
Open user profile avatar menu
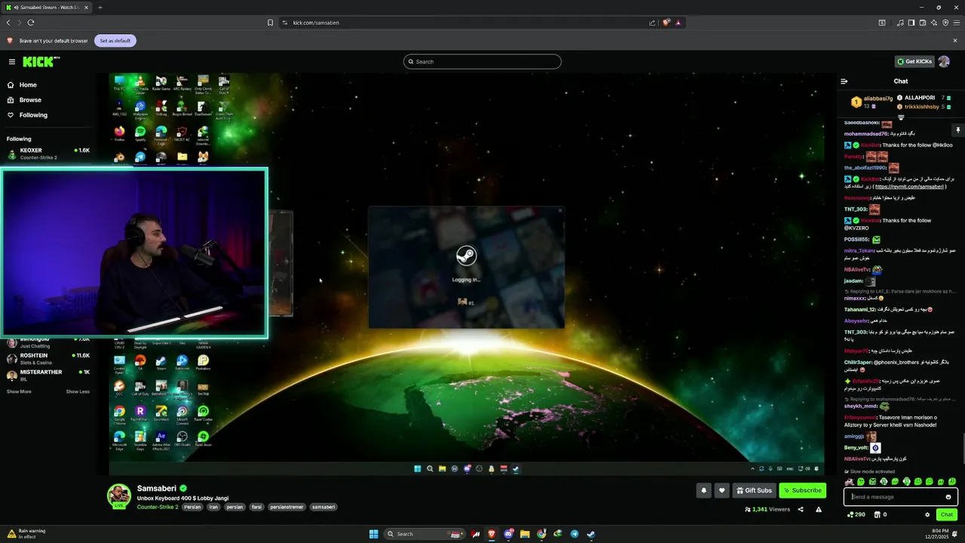click(944, 62)
